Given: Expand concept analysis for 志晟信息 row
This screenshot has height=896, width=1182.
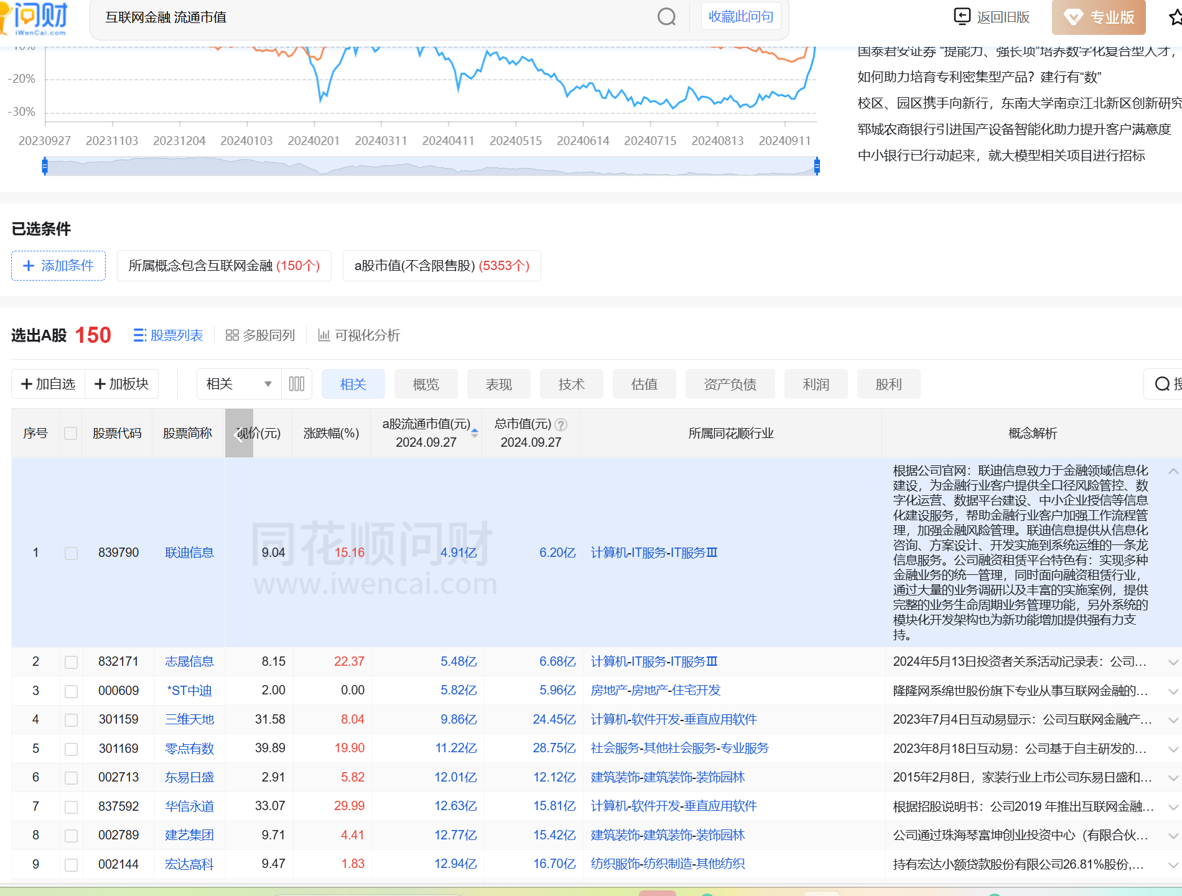Looking at the screenshot, I should [x=1173, y=662].
